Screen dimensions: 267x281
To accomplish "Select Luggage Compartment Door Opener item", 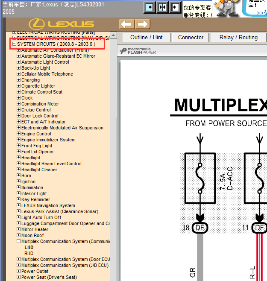I will (65, 223).
